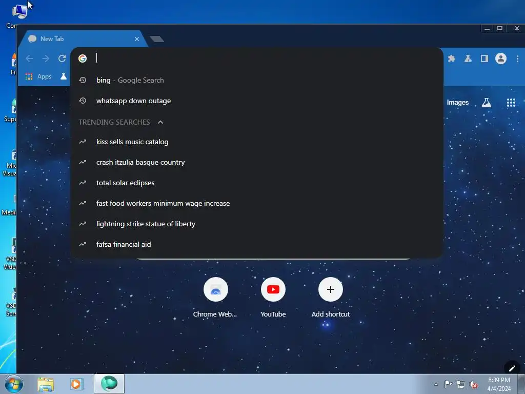Click the network tray icon
This screenshot has width=525, height=394.
pos(461,385)
